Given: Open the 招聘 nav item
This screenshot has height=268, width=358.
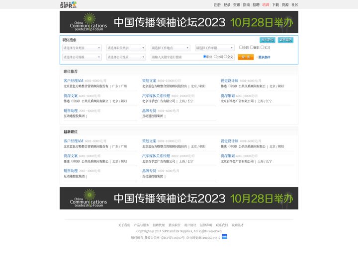Looking at the screenshot, I should (x=256, y=5).
